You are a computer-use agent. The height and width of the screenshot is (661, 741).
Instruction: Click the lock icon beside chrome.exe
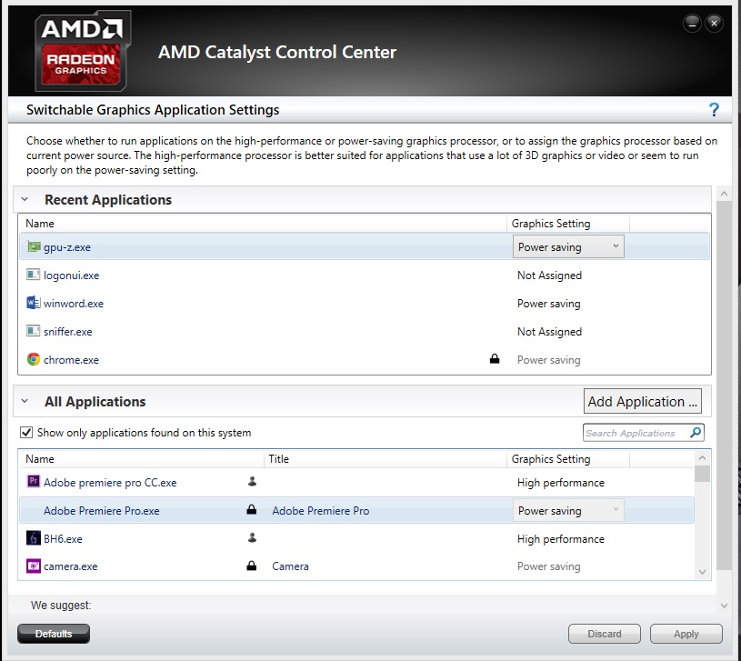click(x=495, y=358)
